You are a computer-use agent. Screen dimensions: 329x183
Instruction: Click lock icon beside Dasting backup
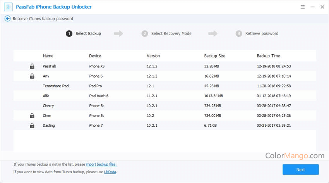tap(32, 126)
